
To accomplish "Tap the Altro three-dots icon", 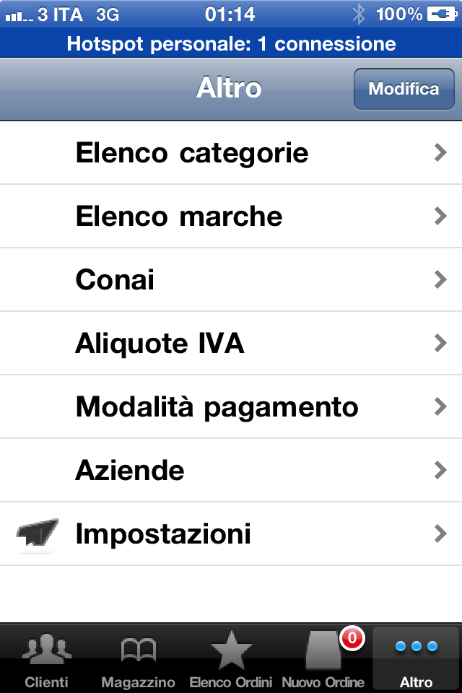I will 417,647.
